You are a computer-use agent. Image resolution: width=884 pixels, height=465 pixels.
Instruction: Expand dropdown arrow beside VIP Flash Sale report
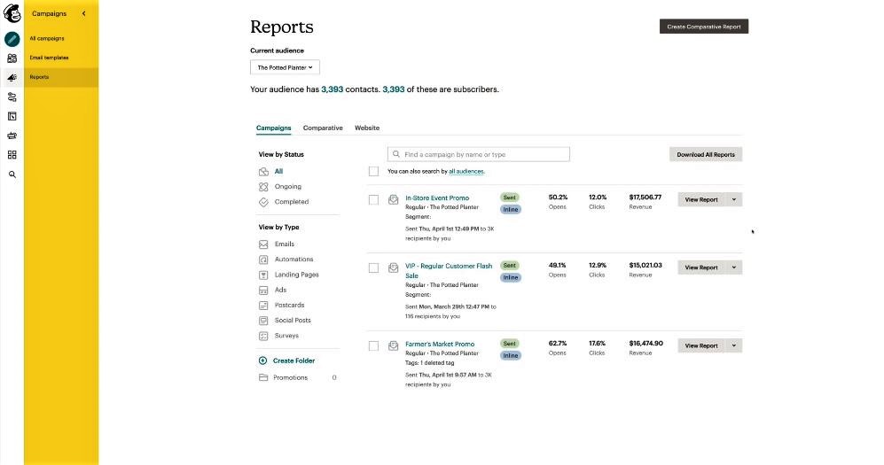pos(734,267)
